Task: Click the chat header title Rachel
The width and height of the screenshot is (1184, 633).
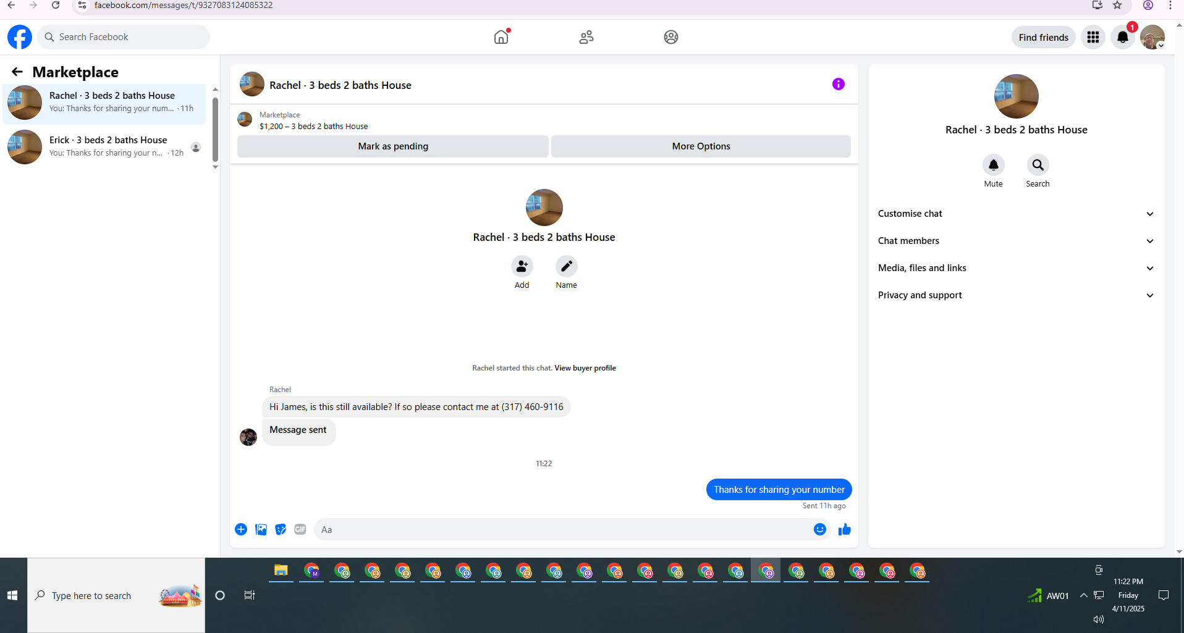Action: click(x=340, y=85)
